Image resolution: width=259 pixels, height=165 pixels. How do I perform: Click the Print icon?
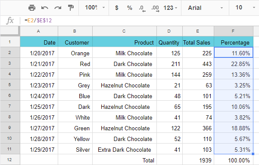pyautogui.click(x=32, y=8)
